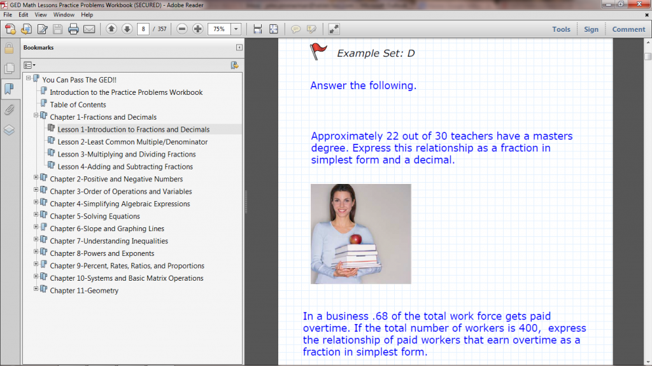Go to previous page with up arrow

[111, 29]
